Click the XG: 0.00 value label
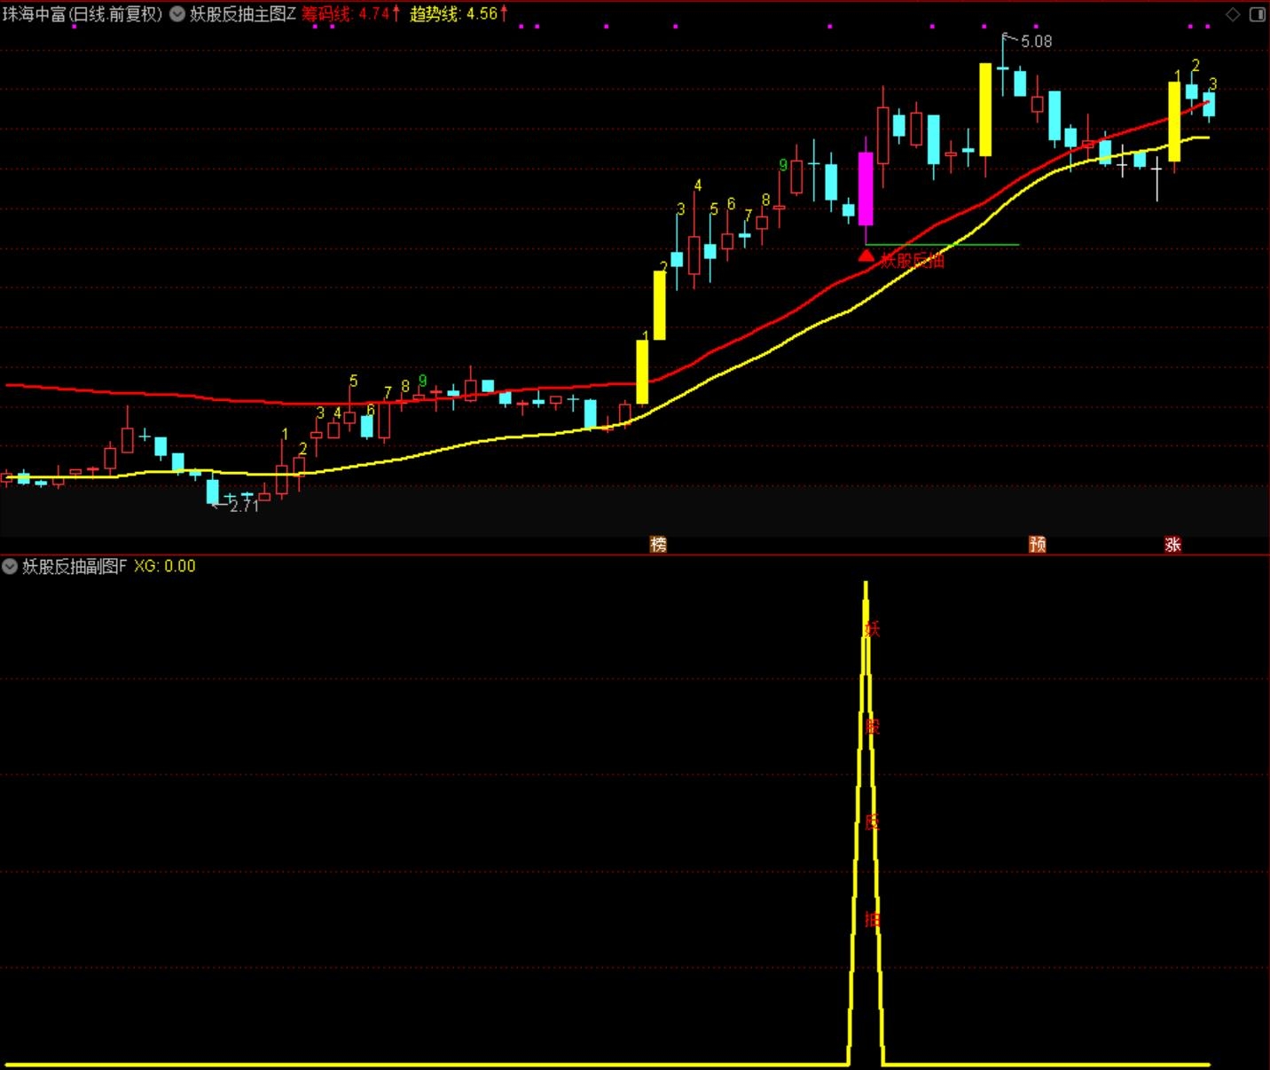Image resolution: width=1270 pixels, height=1070 pixels. click(x=165, y=566)
